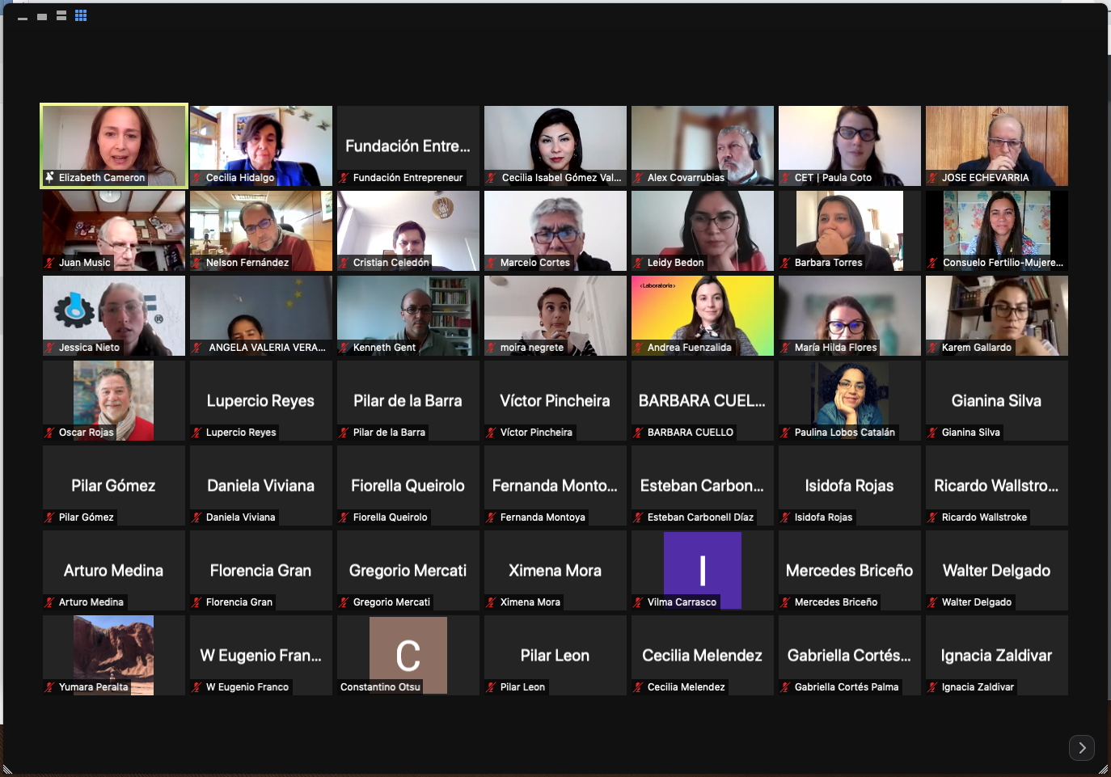Select Pilar Gómez's tile

pos(114,485)
